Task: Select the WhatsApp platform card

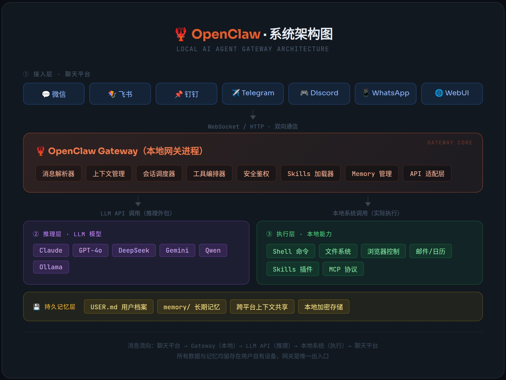Action: (385, 94)
